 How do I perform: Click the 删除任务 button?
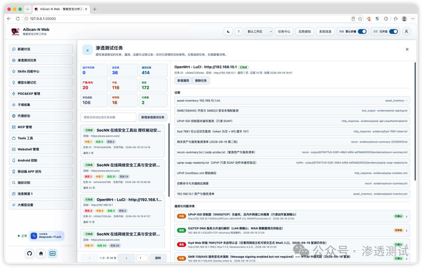coord(201,80)
